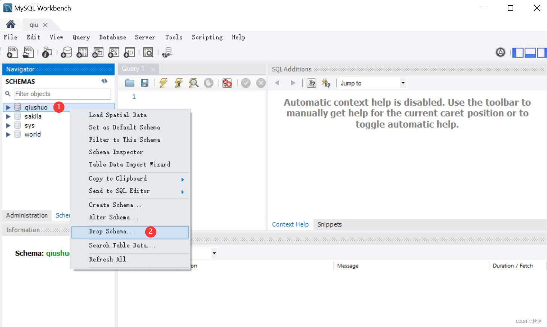Expand the sakila schema

[8, 116]
